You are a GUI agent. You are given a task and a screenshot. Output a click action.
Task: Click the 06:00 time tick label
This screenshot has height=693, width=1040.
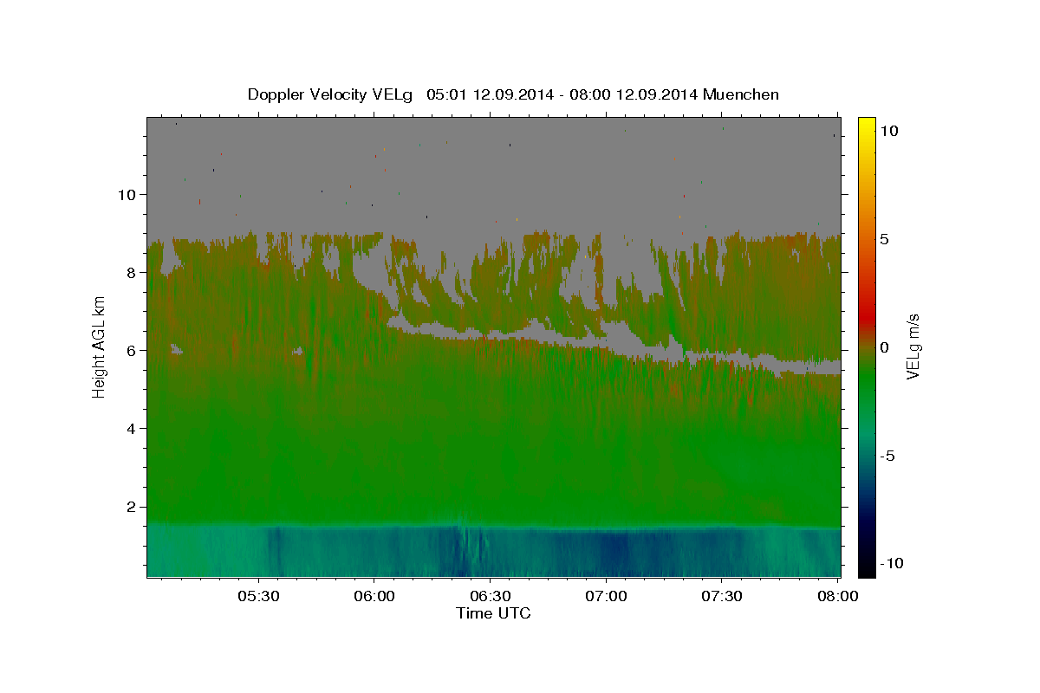[374, 596]
